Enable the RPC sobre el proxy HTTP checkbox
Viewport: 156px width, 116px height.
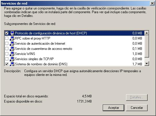pos(7,38)
